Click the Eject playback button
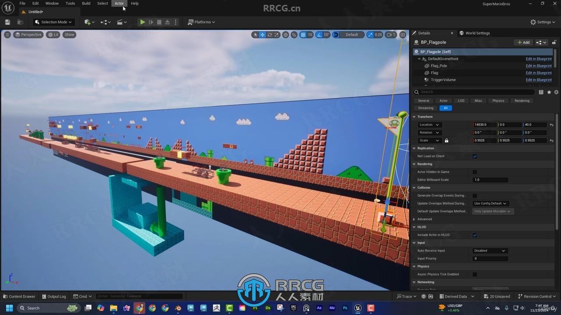 [167, 22]
